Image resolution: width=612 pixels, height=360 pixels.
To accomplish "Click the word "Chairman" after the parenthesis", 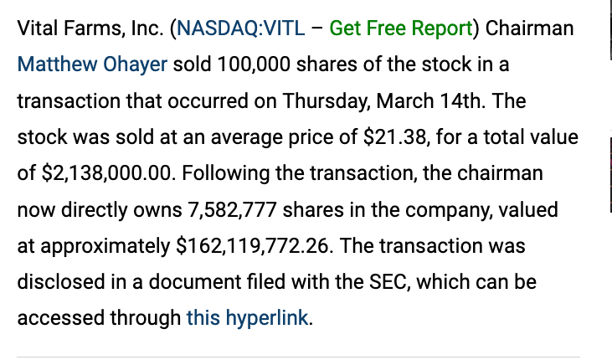I will click(529, 28).
